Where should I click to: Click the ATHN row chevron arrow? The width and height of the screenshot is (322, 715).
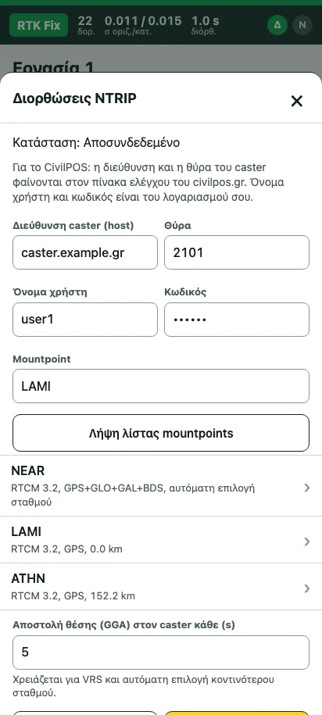tap(307, 588)
